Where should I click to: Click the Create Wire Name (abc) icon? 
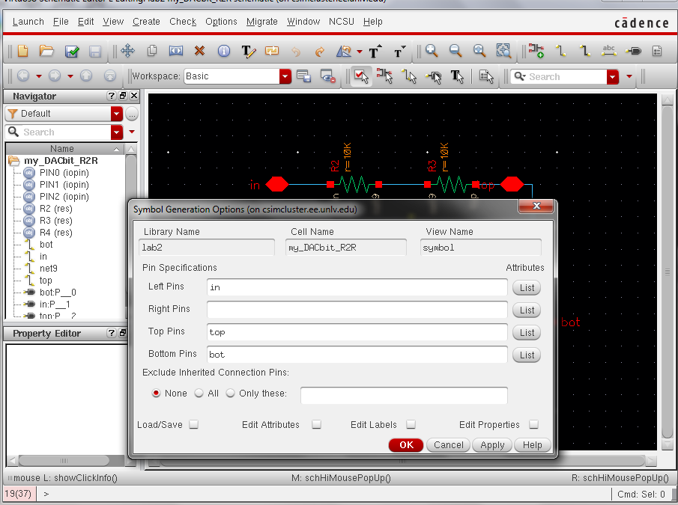click(609, 51)
